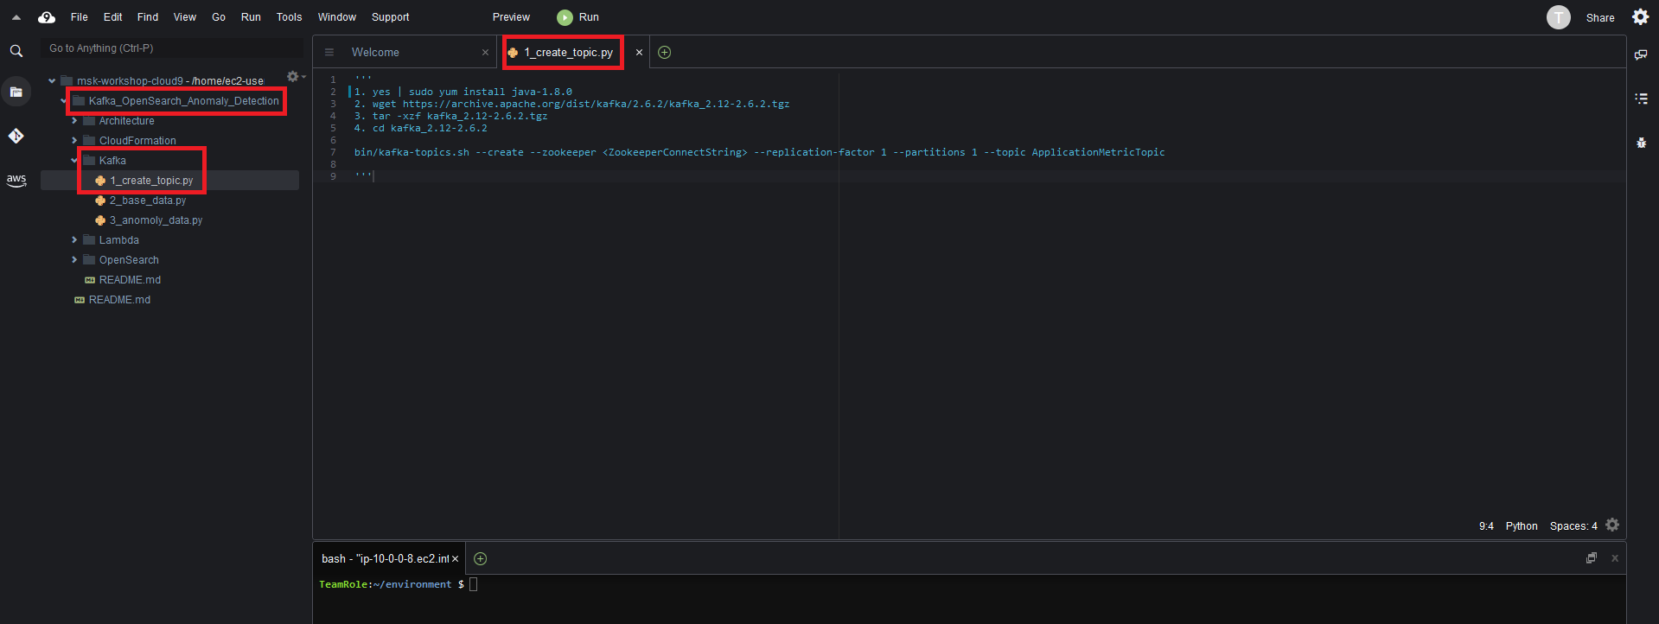Open README.md inside Kafka_OpenSearch_Anomaly_Detection folder
1659x624 pixels.
(130, 280)
